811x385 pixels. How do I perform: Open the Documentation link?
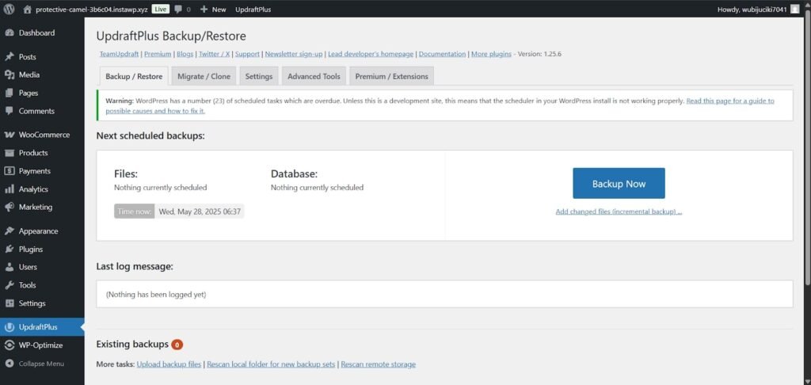pos(442,54)
